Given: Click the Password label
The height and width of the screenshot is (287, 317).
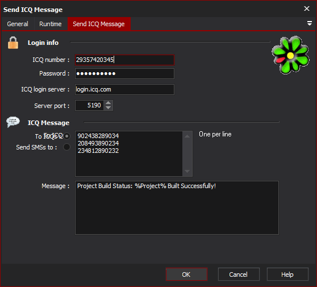Looking at the screenshot, I should click(54, 73).
